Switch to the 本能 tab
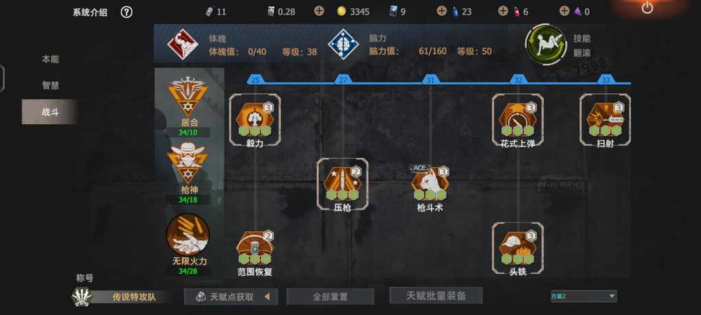The height and width of the screenshot is (315, 701). point(50,59)
